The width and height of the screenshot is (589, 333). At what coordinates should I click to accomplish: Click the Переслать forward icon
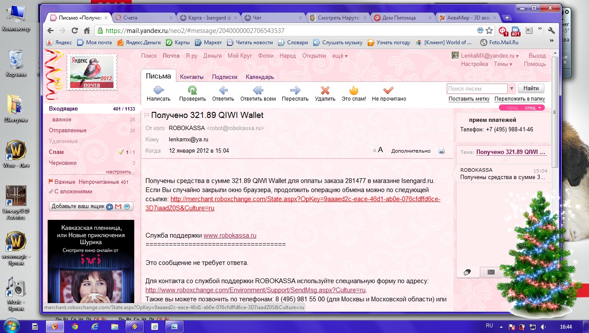click(x=295, y=90)
